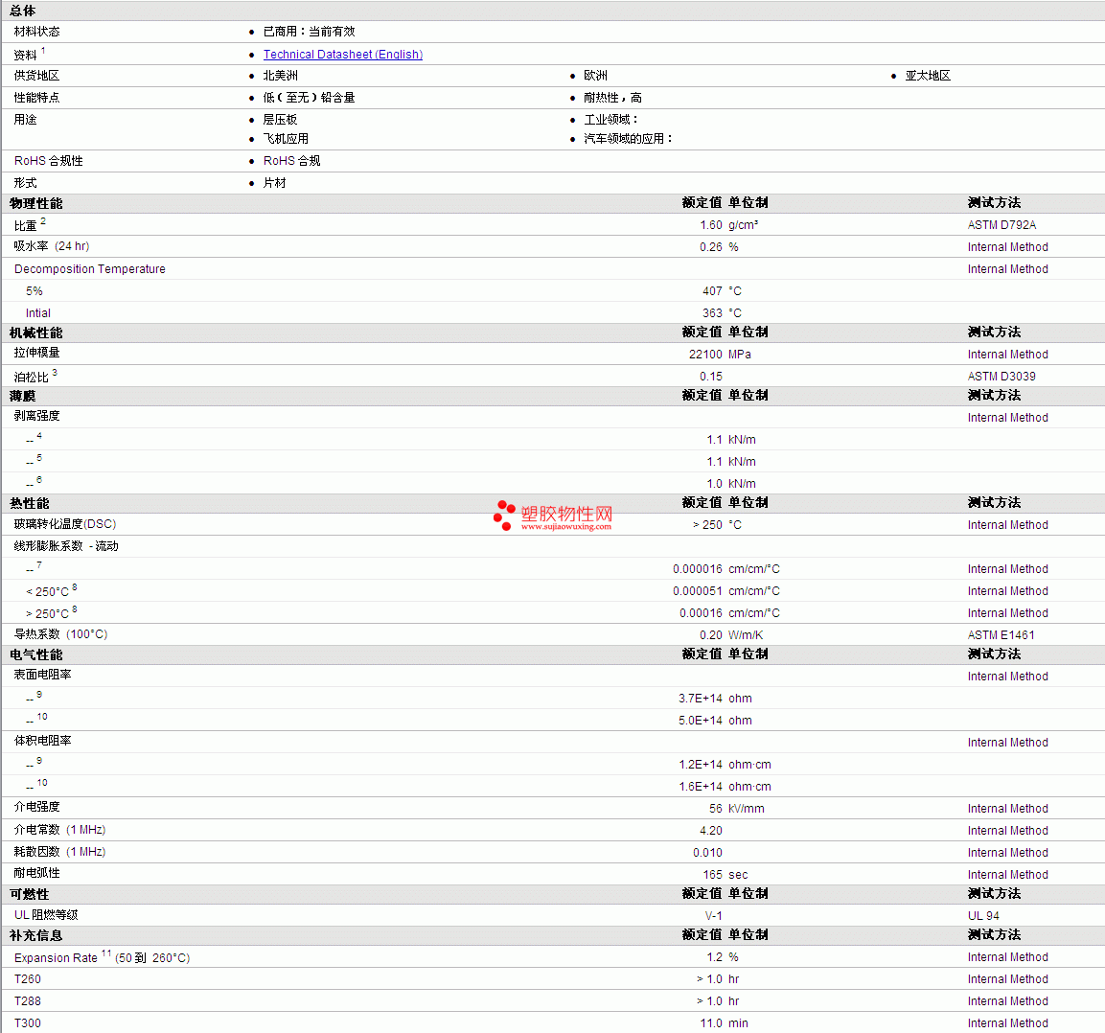Select the 0.000016 cm/cm/°C expansion value
Screen dimensions: 1105x1033
pos(725,568)
